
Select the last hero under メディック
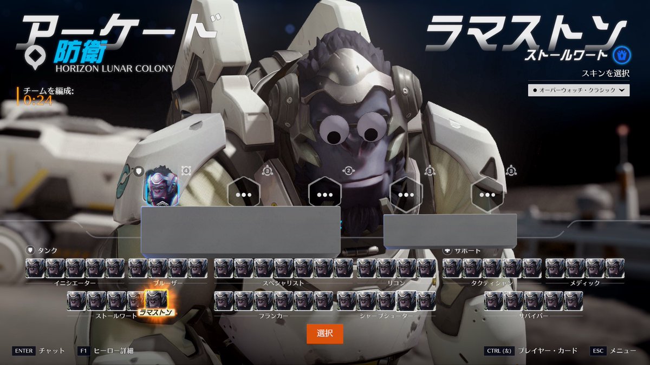coord(615,268)
